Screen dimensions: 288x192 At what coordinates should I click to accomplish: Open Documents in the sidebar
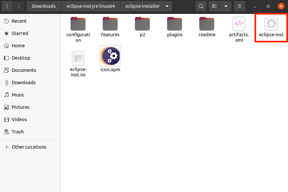[30, 70]
